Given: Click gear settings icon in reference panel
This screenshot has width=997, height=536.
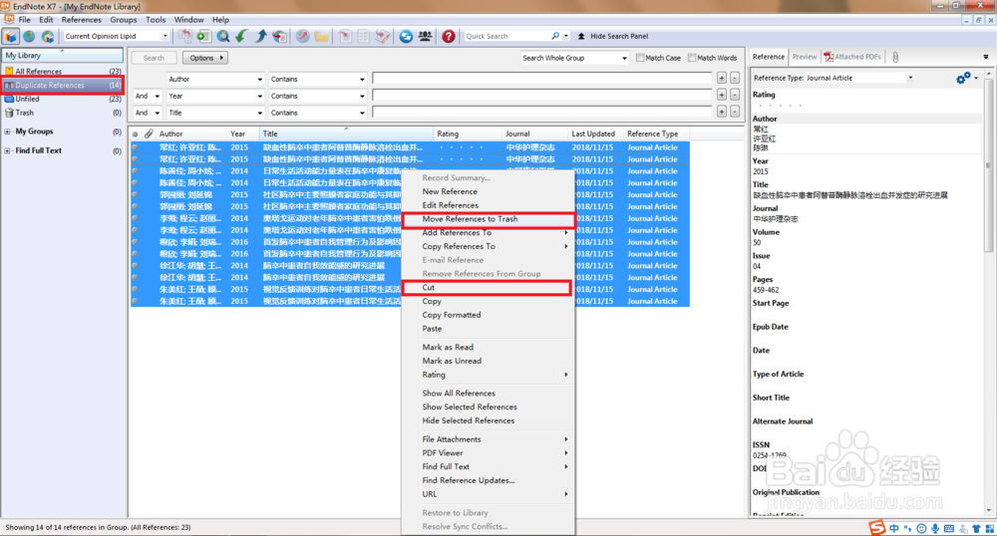Looking at the screenshot, I should [963, 78].
